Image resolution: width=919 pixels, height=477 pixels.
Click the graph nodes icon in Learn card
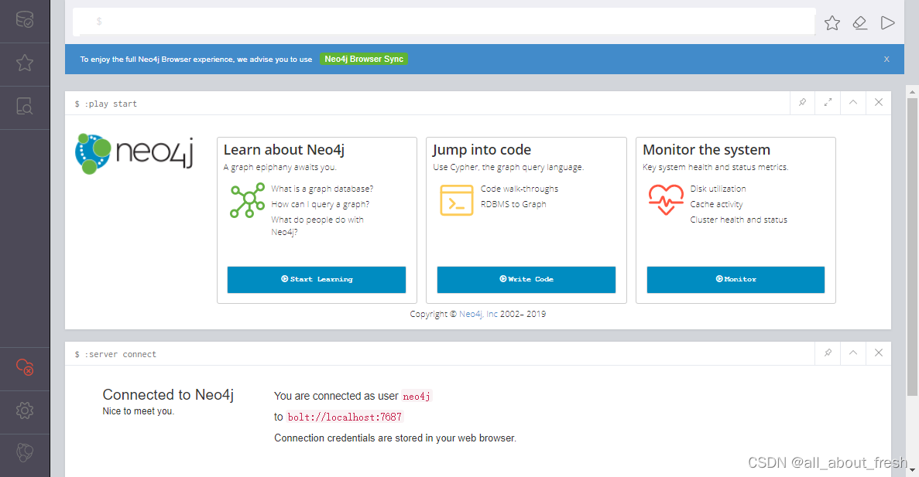point(247,200)
